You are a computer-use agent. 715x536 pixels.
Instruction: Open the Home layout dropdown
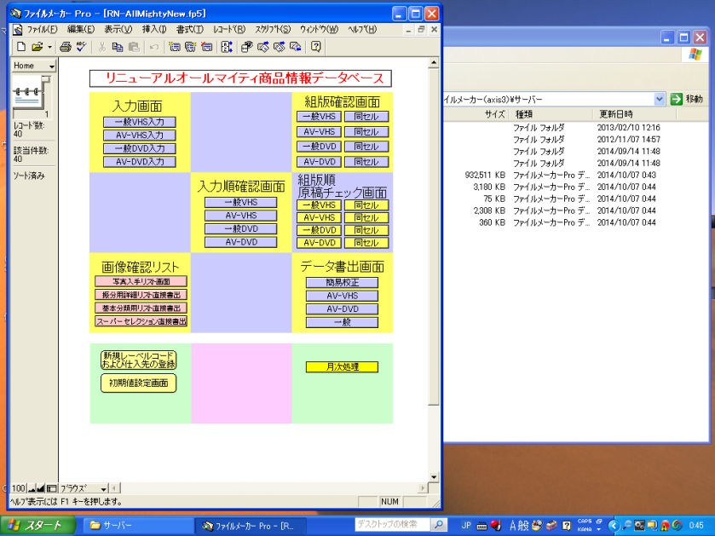[x=34, y=66]
